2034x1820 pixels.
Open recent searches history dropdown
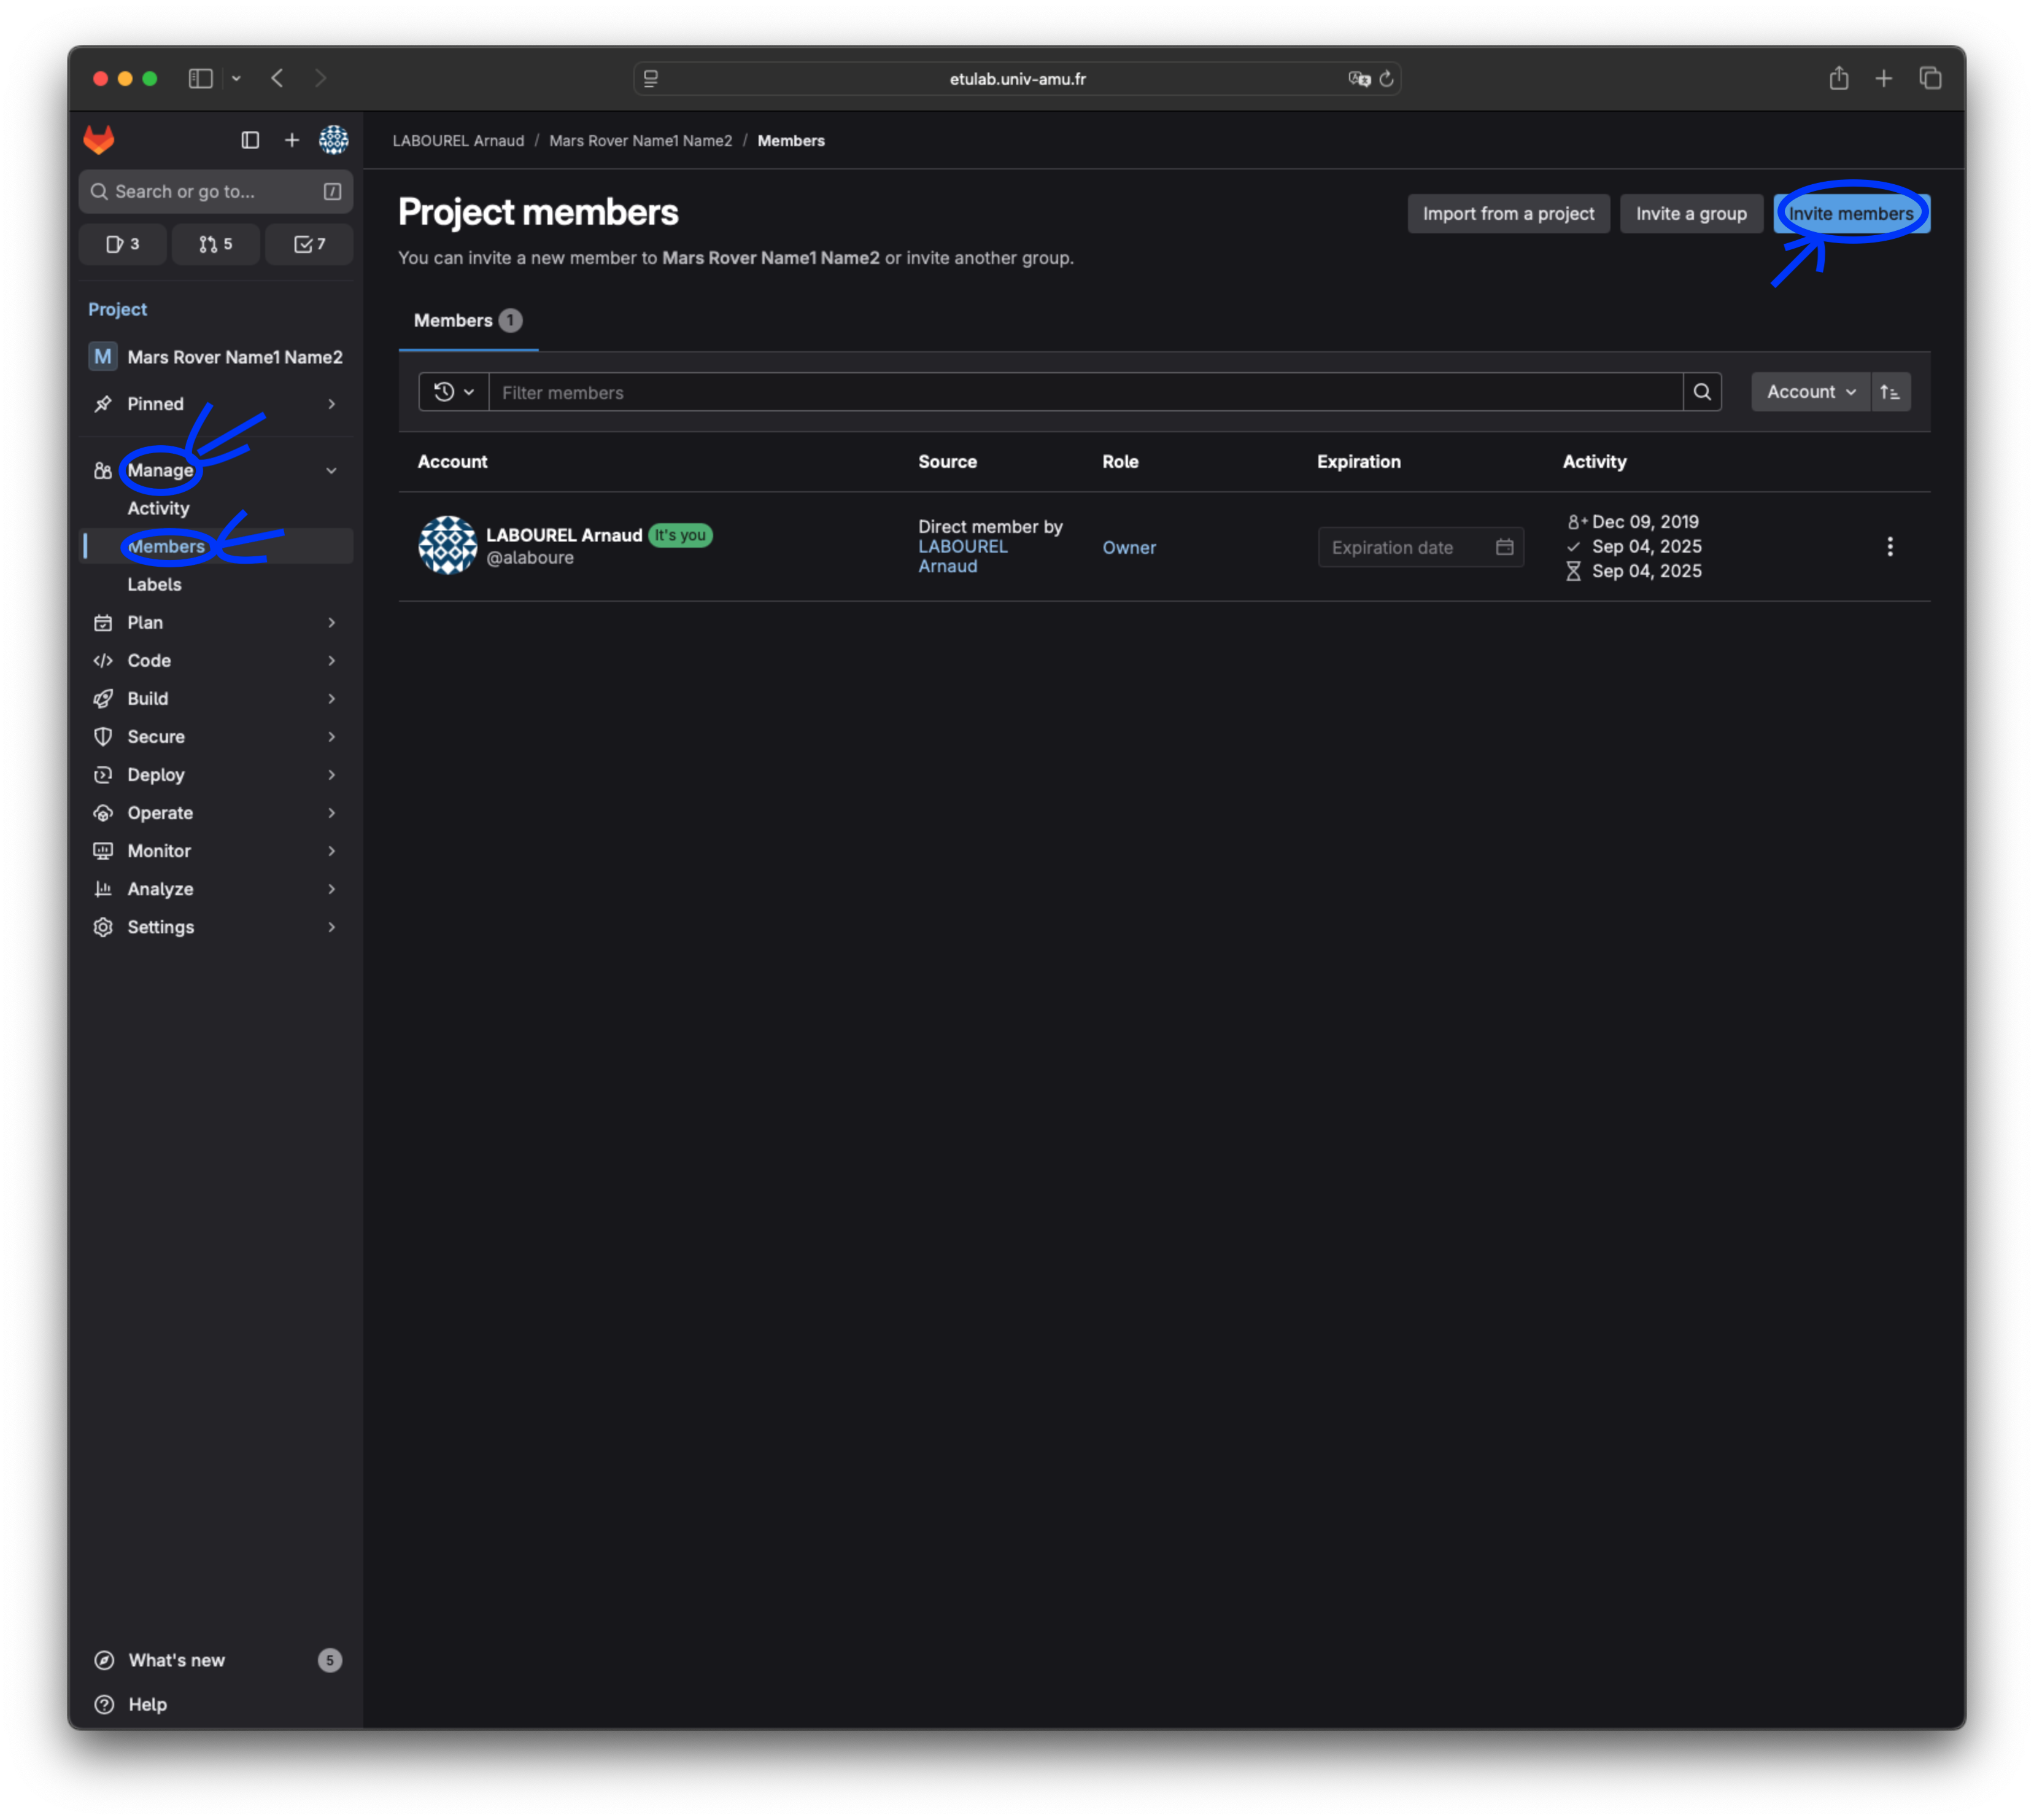tap(454, 392)
